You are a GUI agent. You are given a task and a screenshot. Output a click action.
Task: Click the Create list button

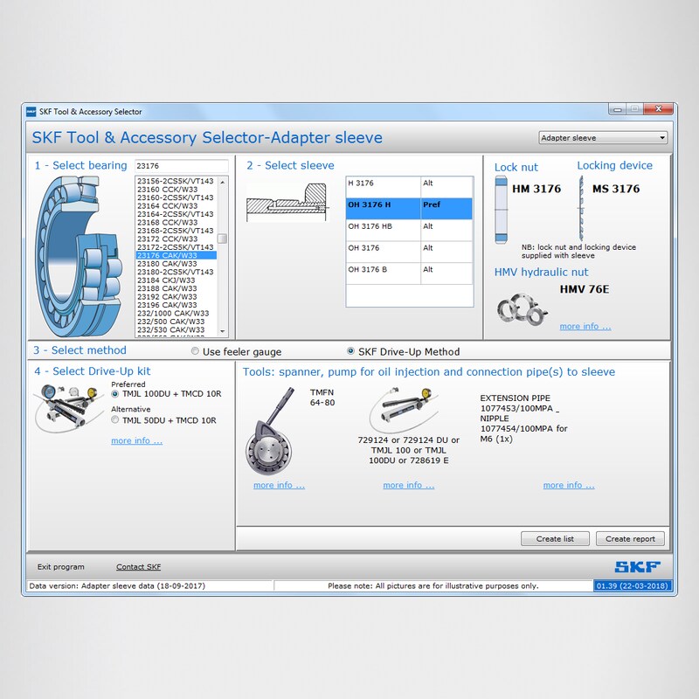(555, 538)
